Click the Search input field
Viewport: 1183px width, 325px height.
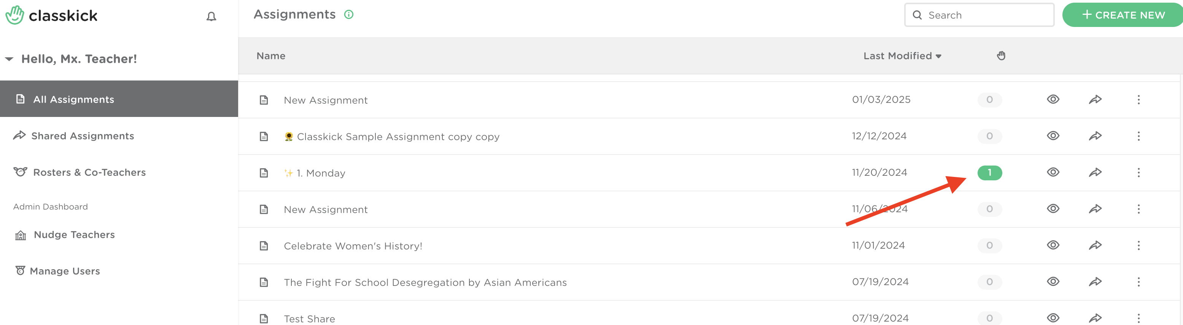tap(979, 15)
